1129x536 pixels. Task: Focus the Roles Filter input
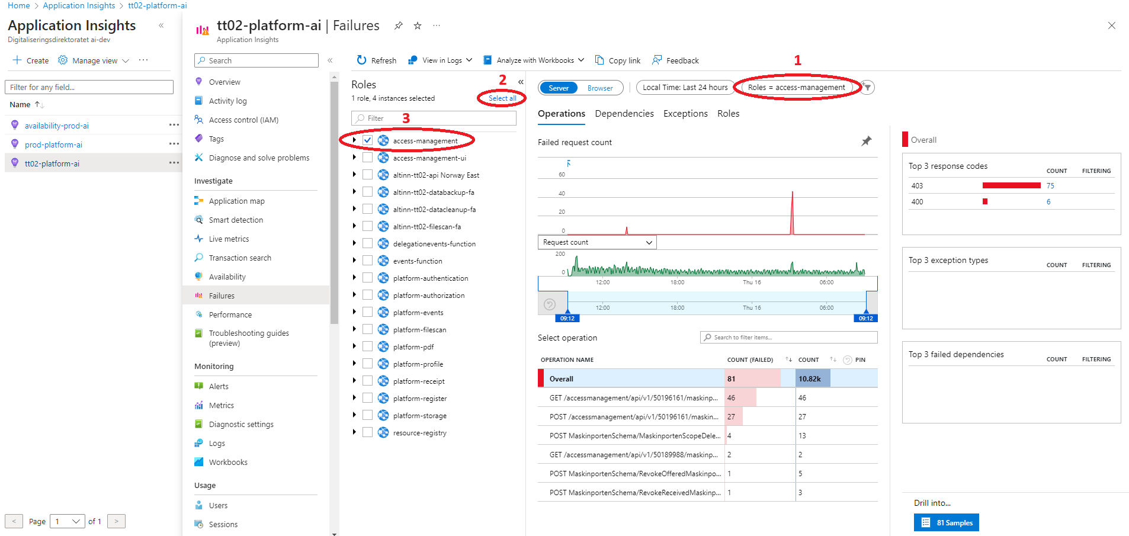(434, 118)
